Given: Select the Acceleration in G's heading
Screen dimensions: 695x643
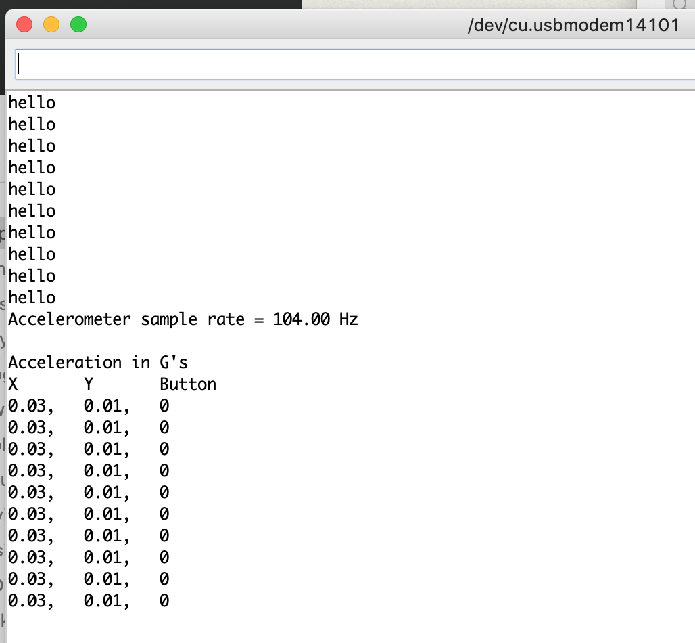Looking at the screenshot, I should pyautogui.click(x=97, y=362).
